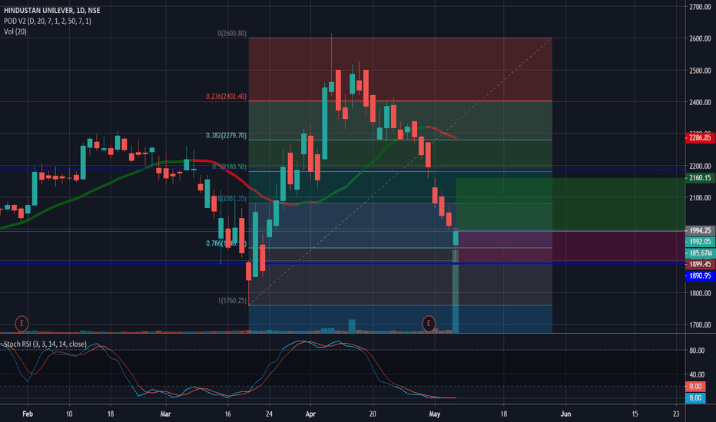Click the Fibonacci 0.382(2279.70) level label

pyautogui.click(x=226, y=136)
